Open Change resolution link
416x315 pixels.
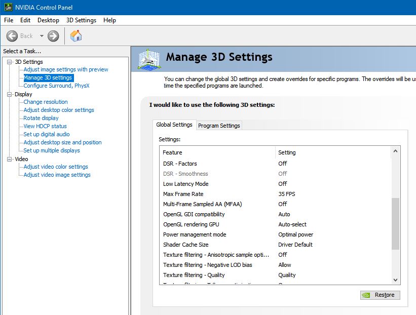coord(46,102)
